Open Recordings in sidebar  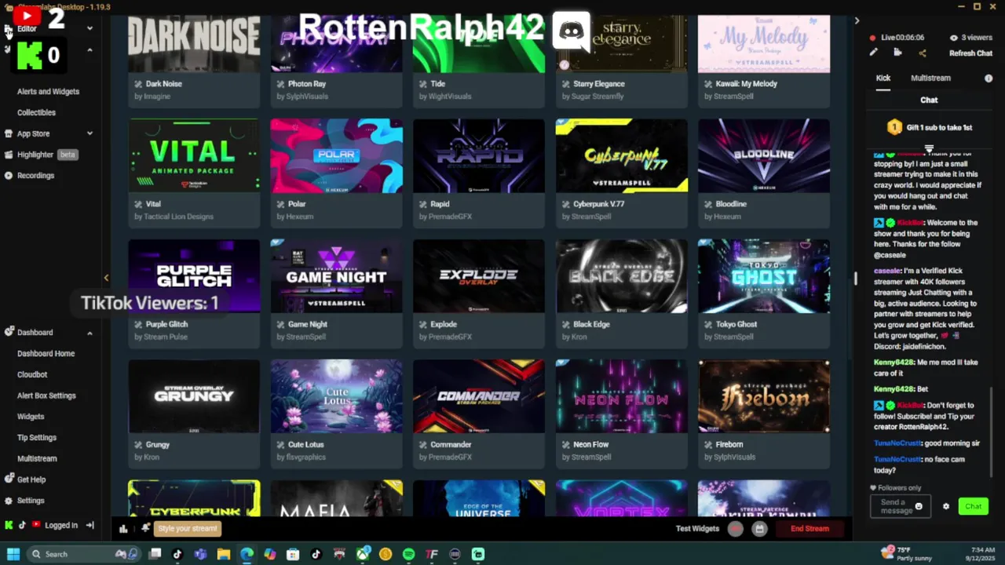(35, 176)
